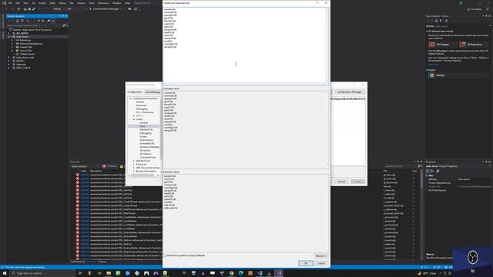493x277 pixels.
Task: Open the Project menu
Action: pyautogui.click(x=42, y=3)
